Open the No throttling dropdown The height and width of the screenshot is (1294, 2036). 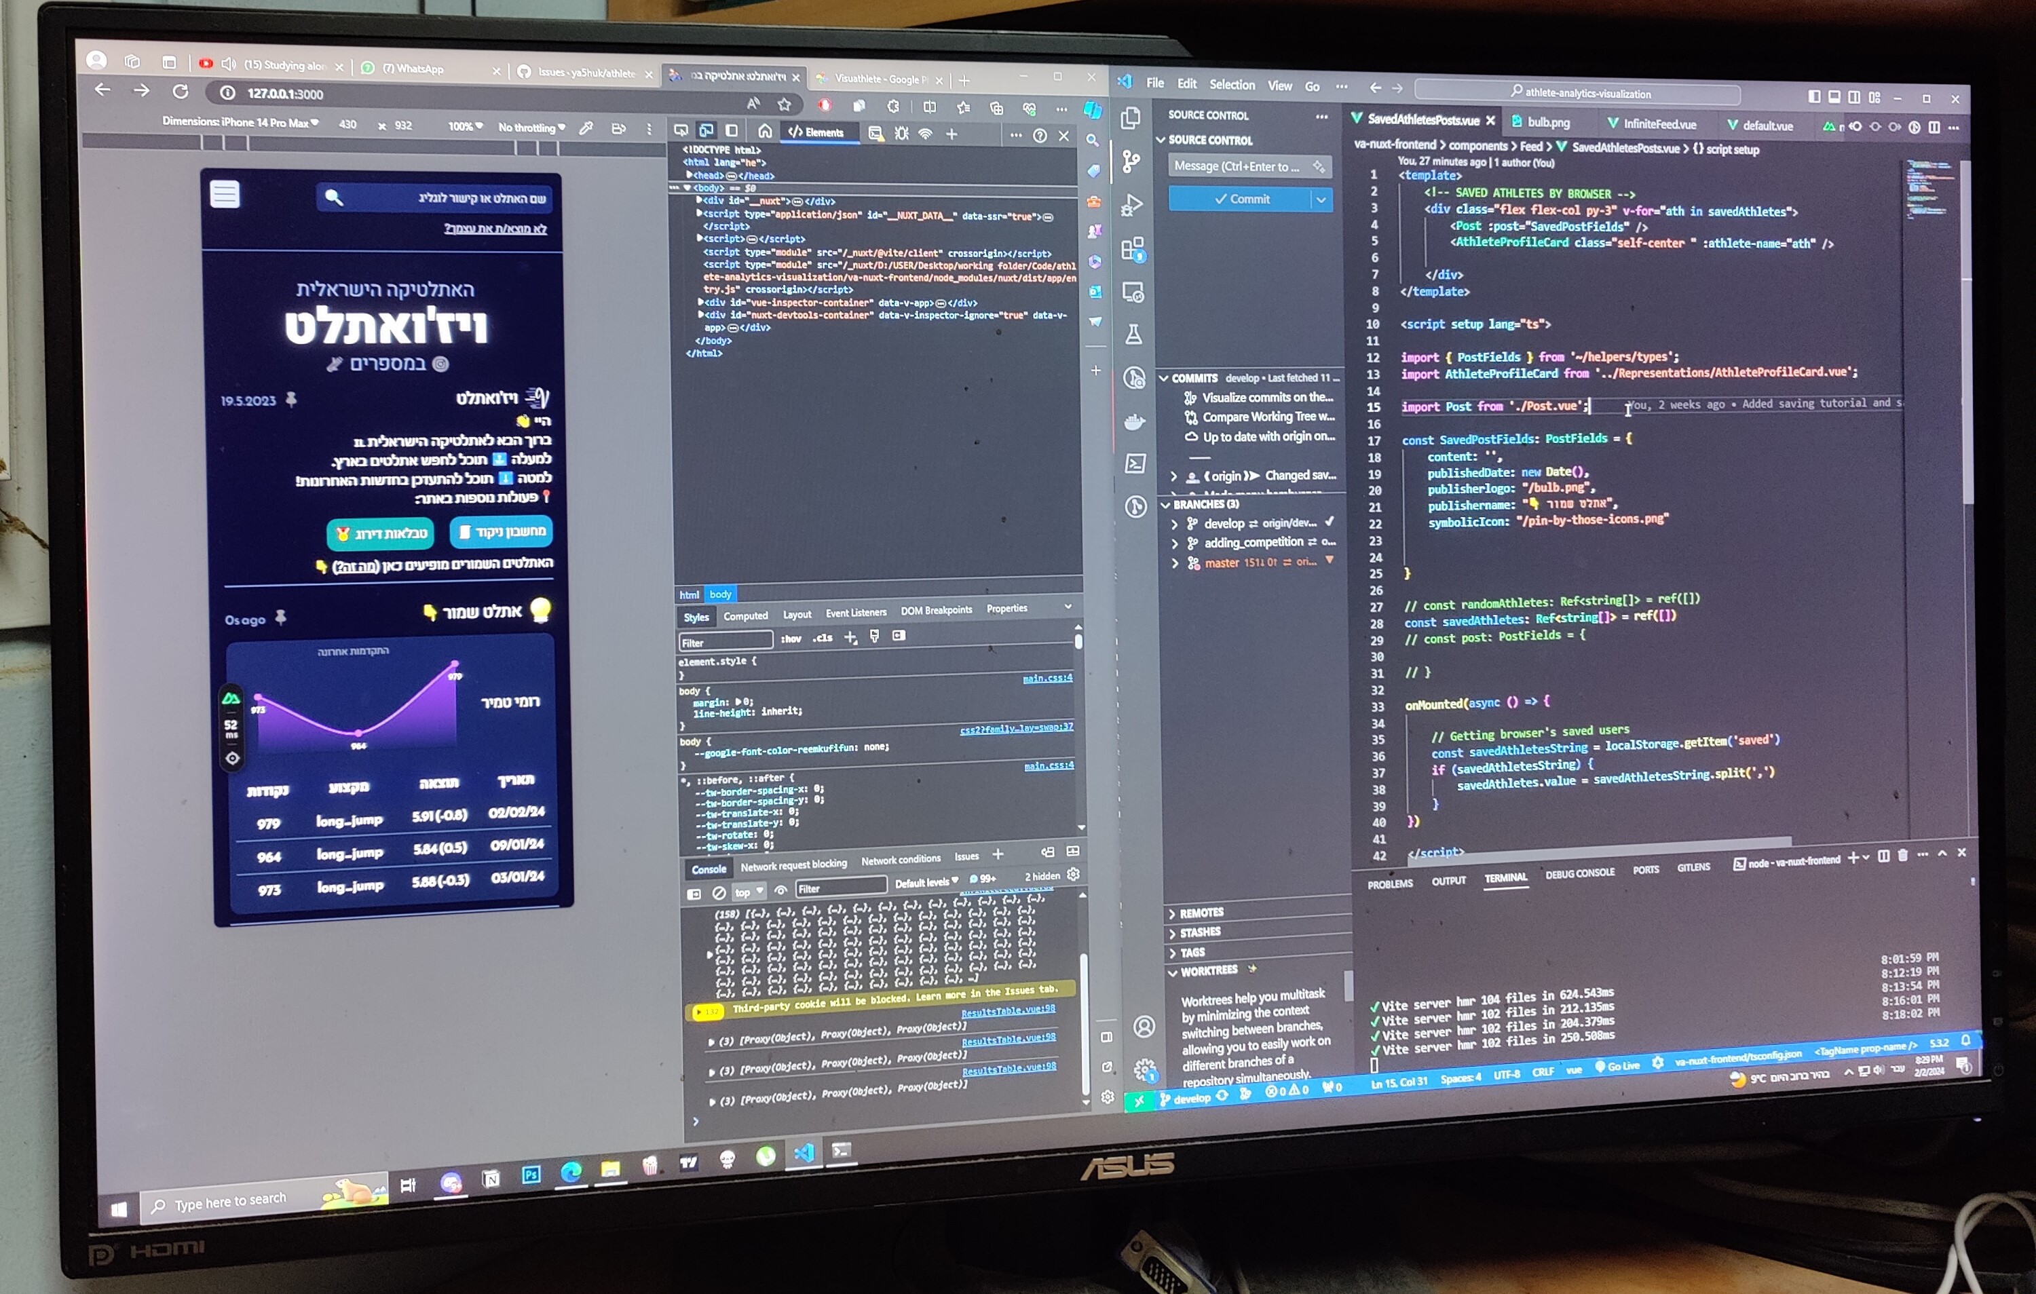coord(531,128)
